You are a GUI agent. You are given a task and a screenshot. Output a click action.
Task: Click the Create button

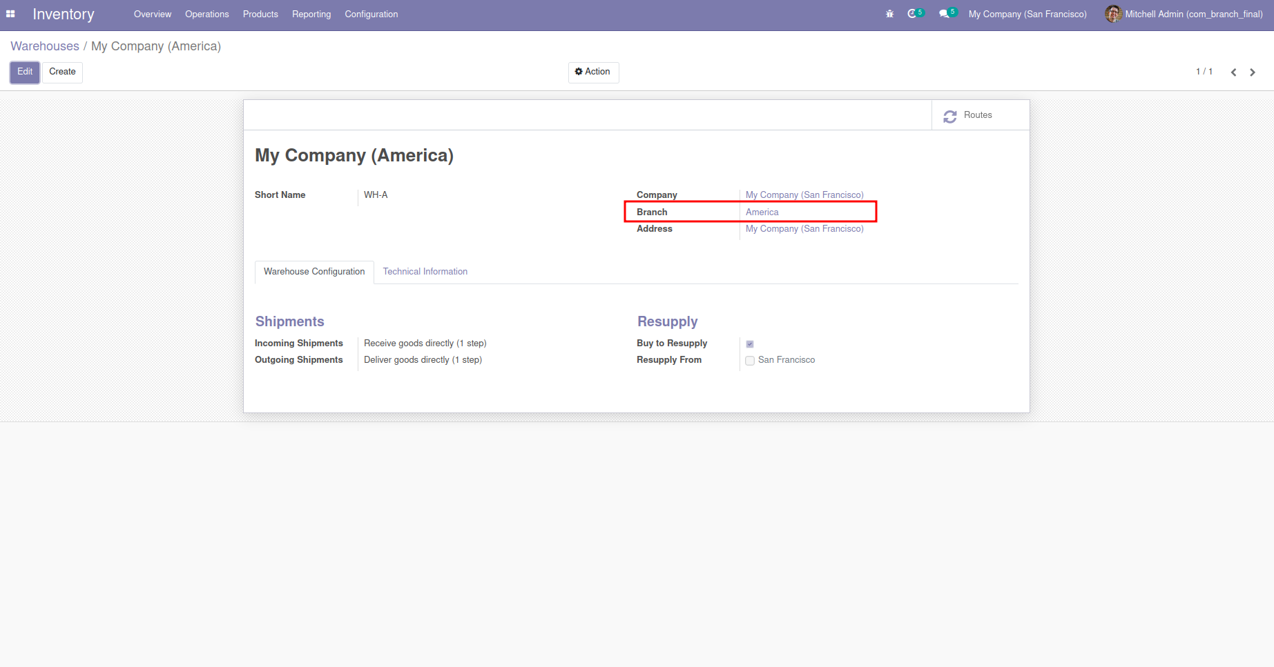click(62, 72)
